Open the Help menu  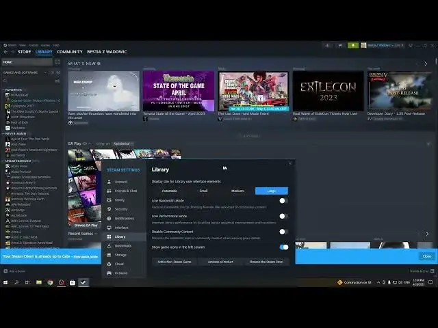(56, 45)
